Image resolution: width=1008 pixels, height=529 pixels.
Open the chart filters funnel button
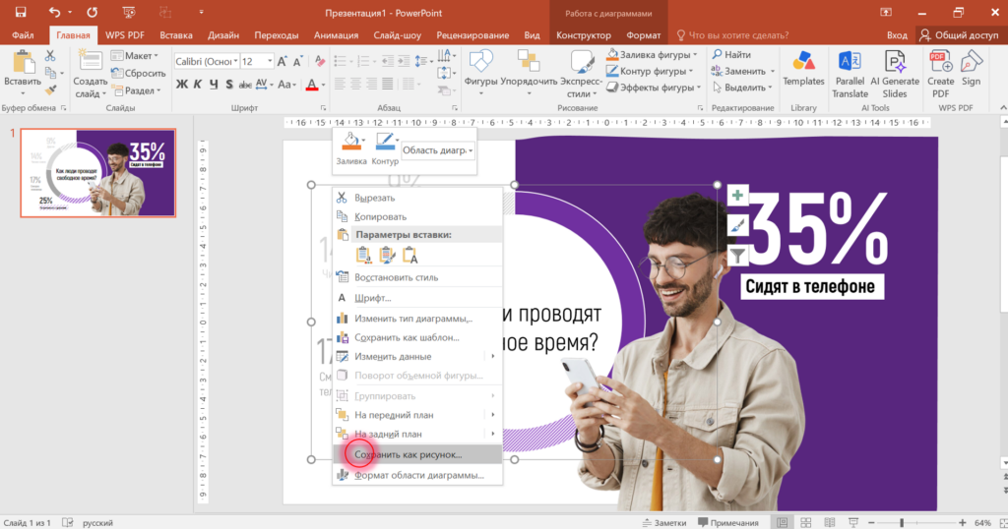point(737,256)
